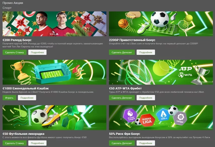Click Сделать Депозит under ATP-WTA Фрибет
The image size is (215, 147).
click(122, 98)
